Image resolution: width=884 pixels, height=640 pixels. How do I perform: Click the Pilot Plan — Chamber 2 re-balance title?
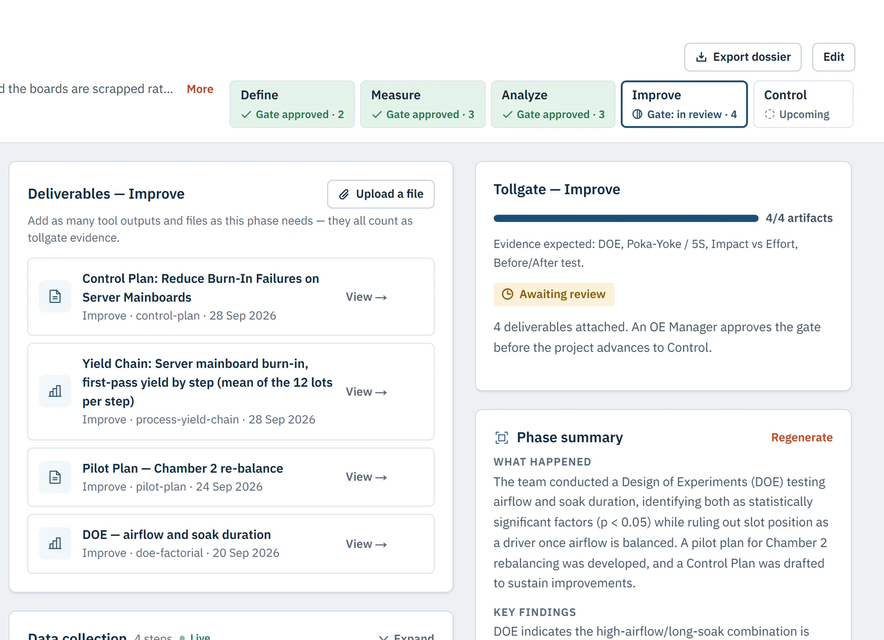[x=182, y=469]
